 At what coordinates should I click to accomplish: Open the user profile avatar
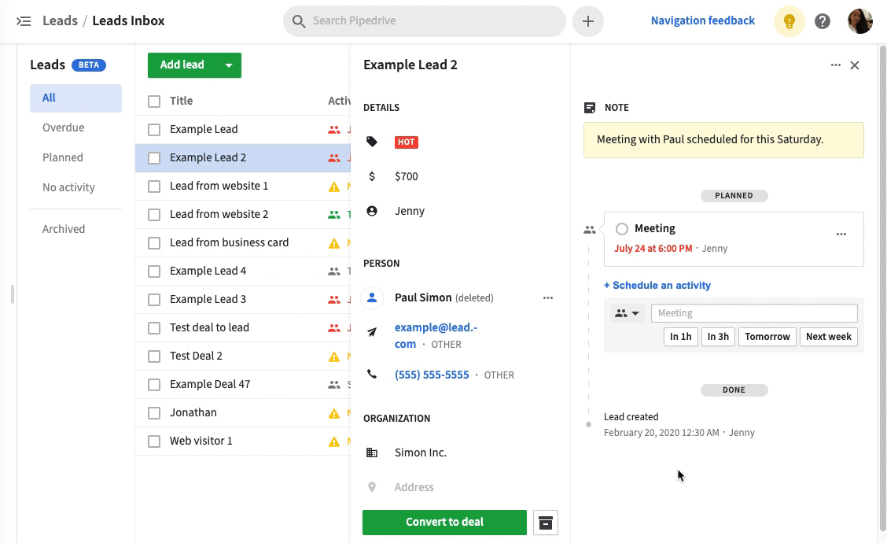coord(859,21)
